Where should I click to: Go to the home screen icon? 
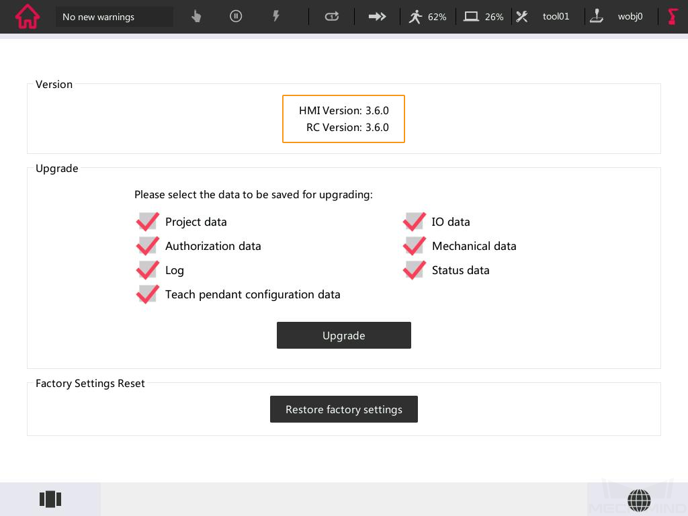point(28,17)
